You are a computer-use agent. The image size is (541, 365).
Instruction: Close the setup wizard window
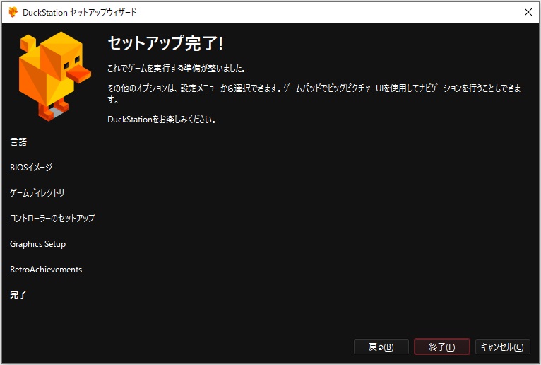click(528, 12)
